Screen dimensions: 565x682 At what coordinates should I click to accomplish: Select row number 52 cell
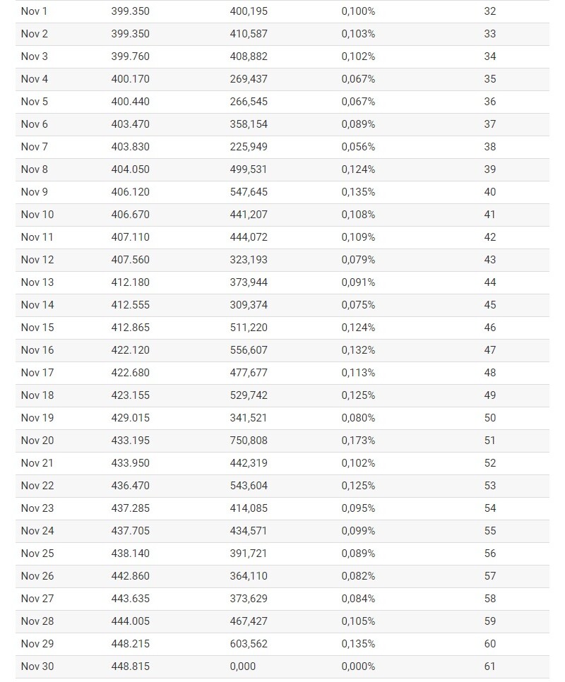tap(489, 464)
